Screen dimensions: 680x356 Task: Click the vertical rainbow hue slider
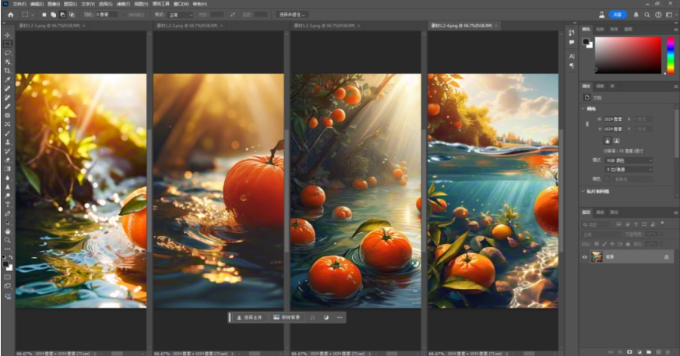[x=670, y=55]
